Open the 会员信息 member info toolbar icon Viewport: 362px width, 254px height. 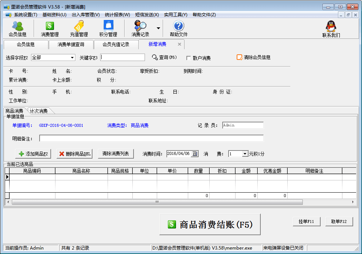tap(18, 28)
